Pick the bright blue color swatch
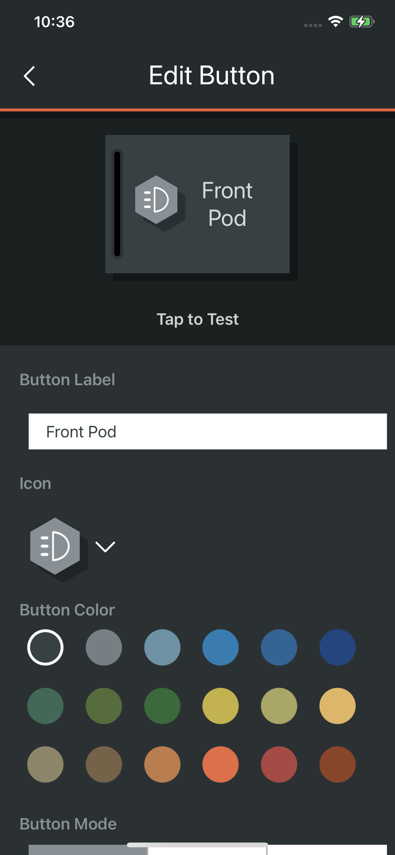 (221, 647)
